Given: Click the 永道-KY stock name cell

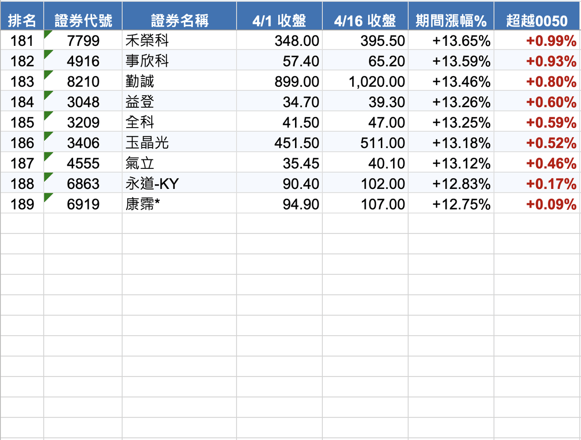Looking at the screenshot, I should (179, 183).
